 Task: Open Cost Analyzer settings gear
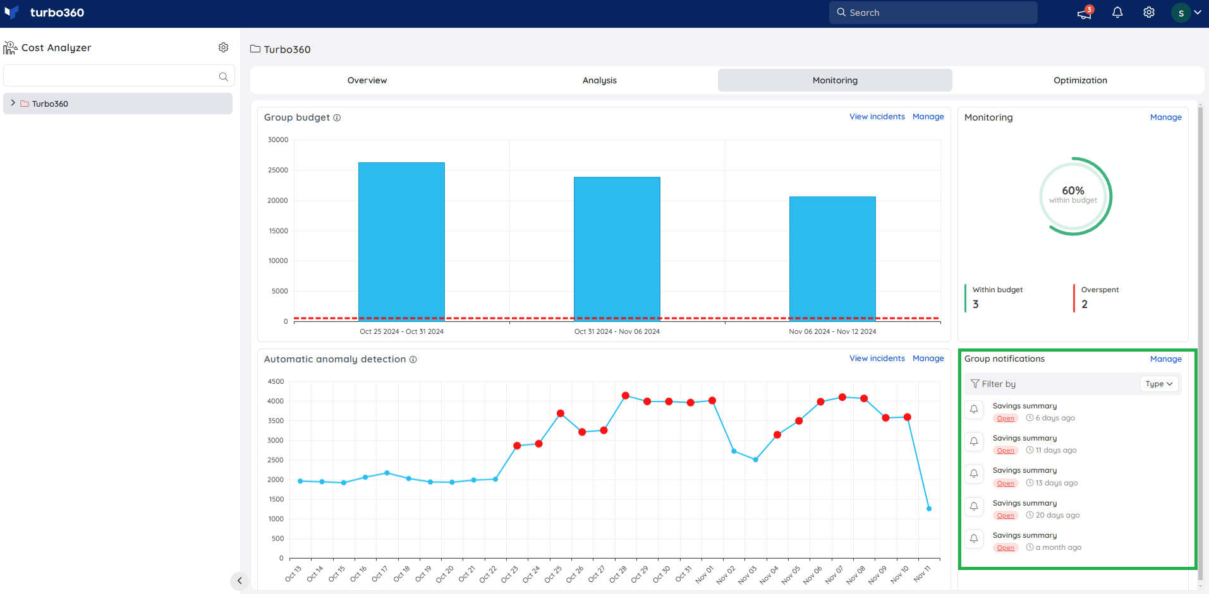click(x=223, y=47)
